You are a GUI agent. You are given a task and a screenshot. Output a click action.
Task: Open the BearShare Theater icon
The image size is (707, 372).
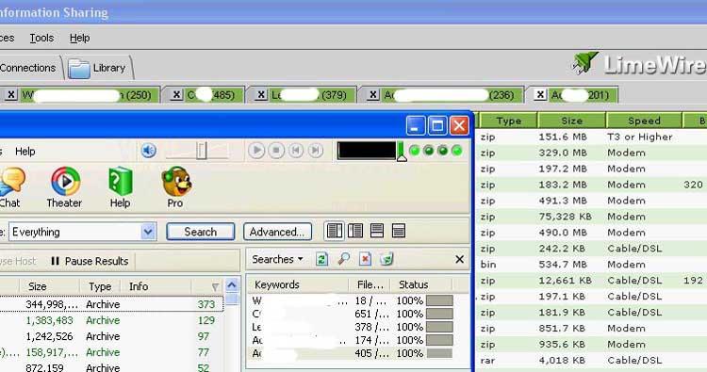click(65, 182)
